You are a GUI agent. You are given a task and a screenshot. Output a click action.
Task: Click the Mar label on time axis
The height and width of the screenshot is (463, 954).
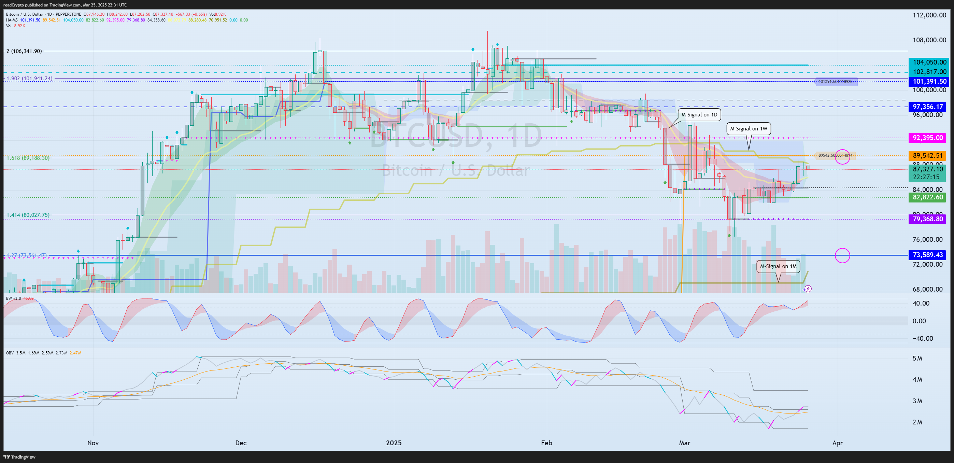[x=685, y=443]
